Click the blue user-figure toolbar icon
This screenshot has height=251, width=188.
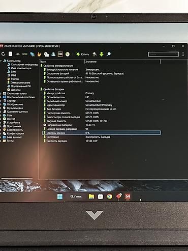point(53,54)
